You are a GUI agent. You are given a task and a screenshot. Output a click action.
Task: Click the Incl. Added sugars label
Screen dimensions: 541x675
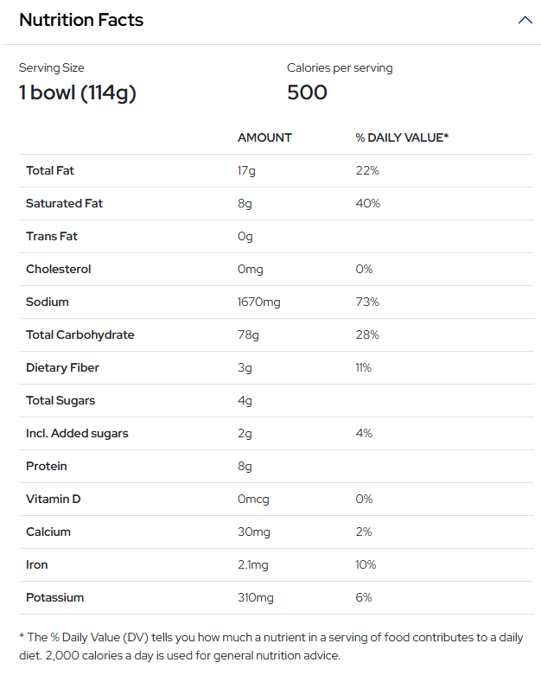tap(77, 433)
